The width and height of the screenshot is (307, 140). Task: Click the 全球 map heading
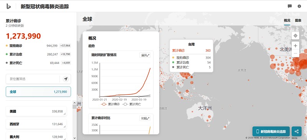pos(87,19)
